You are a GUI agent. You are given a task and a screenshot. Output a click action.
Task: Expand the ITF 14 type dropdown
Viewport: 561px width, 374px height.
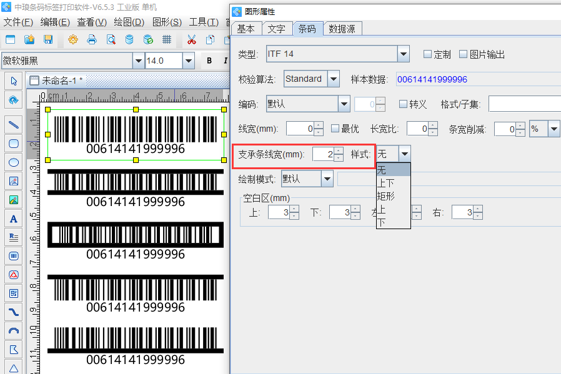(404, 54)
